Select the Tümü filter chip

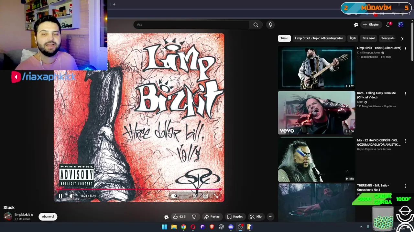pyautogui.click(x=284, y=38)
